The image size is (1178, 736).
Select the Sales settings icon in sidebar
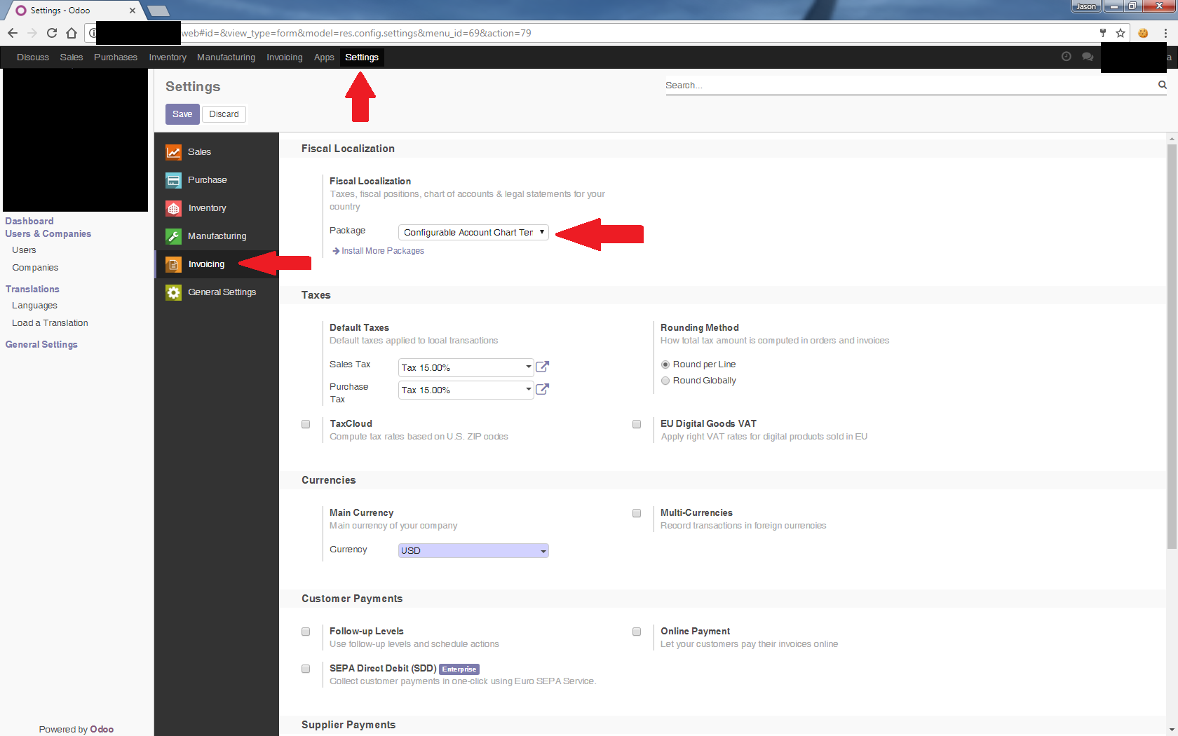(x=172, y=152)
